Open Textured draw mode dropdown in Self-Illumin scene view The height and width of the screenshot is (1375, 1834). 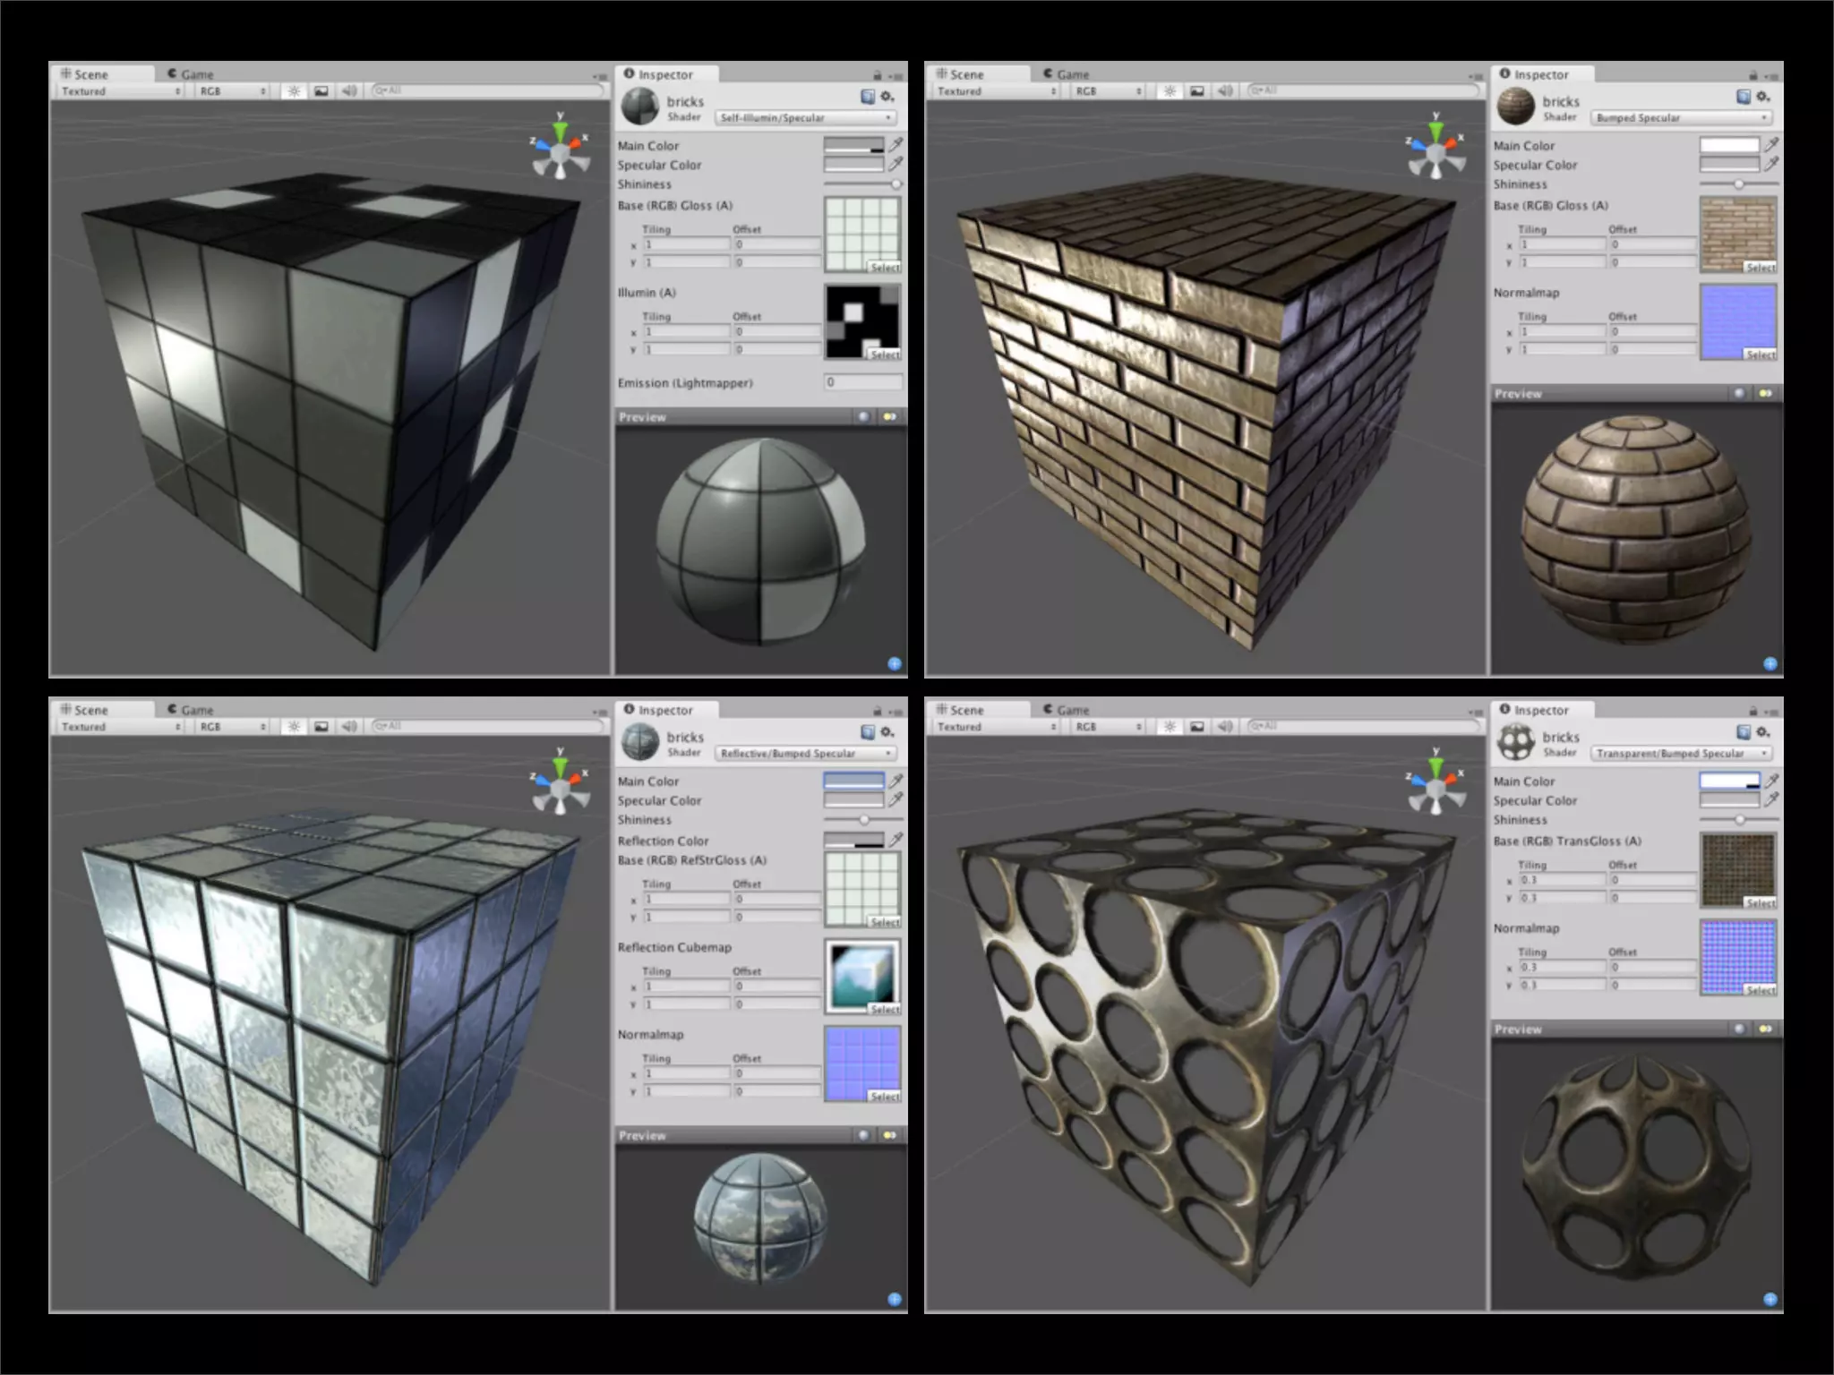(x=120, y=91)
